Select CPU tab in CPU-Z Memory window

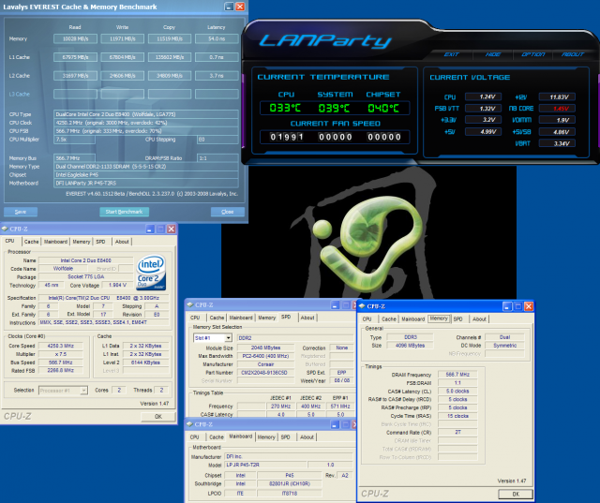(x=367, y=318)
